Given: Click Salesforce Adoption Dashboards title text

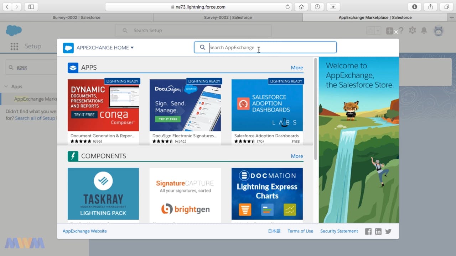Looking at the screenshot, I should click(x=266, y=136).
